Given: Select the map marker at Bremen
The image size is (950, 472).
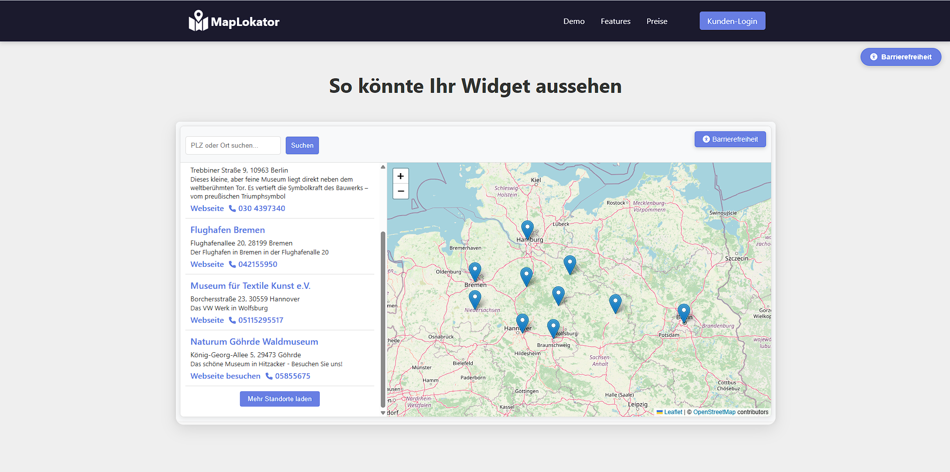Looking at the screenshot, I should pyautogui.click(x=475, y=272).
